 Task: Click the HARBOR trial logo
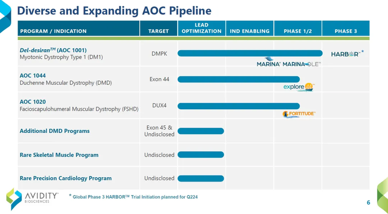point(346,54)
